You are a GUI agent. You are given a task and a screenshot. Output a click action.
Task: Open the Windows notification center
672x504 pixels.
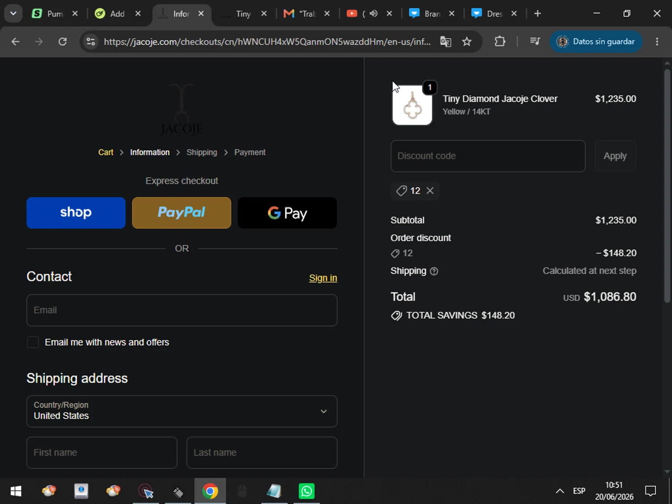[650, 491]
